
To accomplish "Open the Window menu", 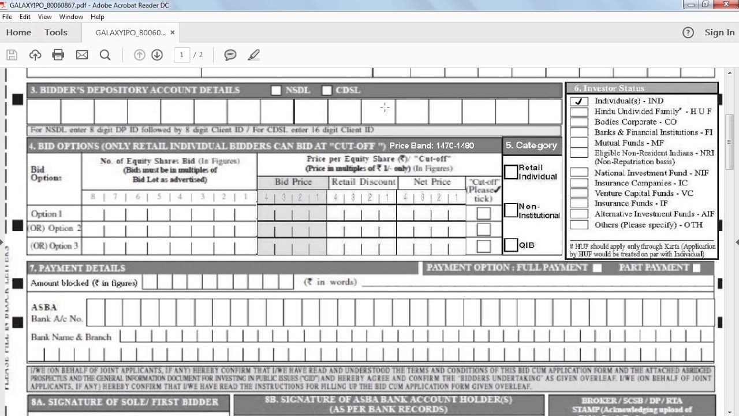I will [x=71, y=17].
